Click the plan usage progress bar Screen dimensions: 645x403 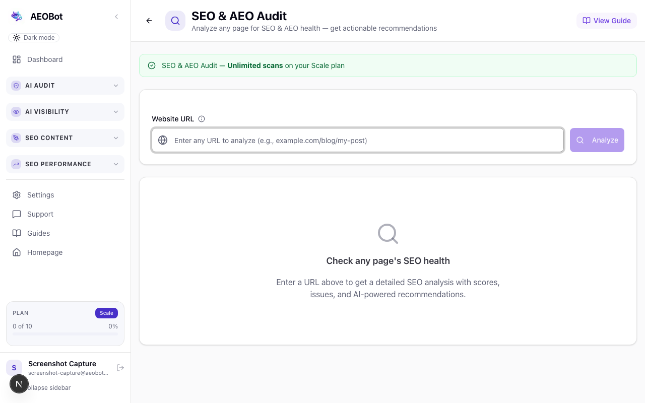point(65,334)
